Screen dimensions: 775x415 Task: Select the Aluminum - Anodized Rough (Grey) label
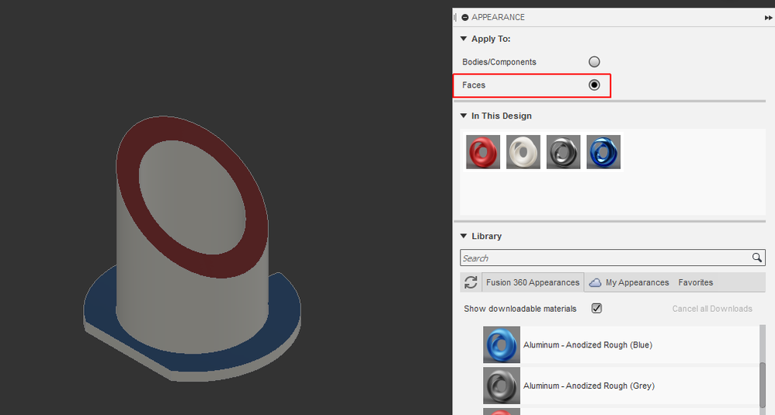(x=589, y=386)
